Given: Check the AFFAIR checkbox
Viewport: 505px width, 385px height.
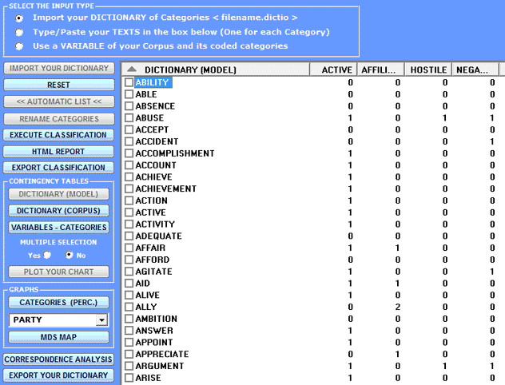Looking at the screenshot, I should click(x=129, y=248).
